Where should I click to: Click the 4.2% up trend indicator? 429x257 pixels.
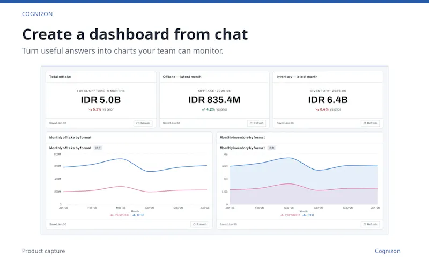pos(208,109)
